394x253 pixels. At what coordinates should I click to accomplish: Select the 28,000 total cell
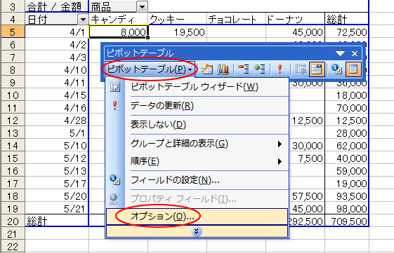point(347,133)
